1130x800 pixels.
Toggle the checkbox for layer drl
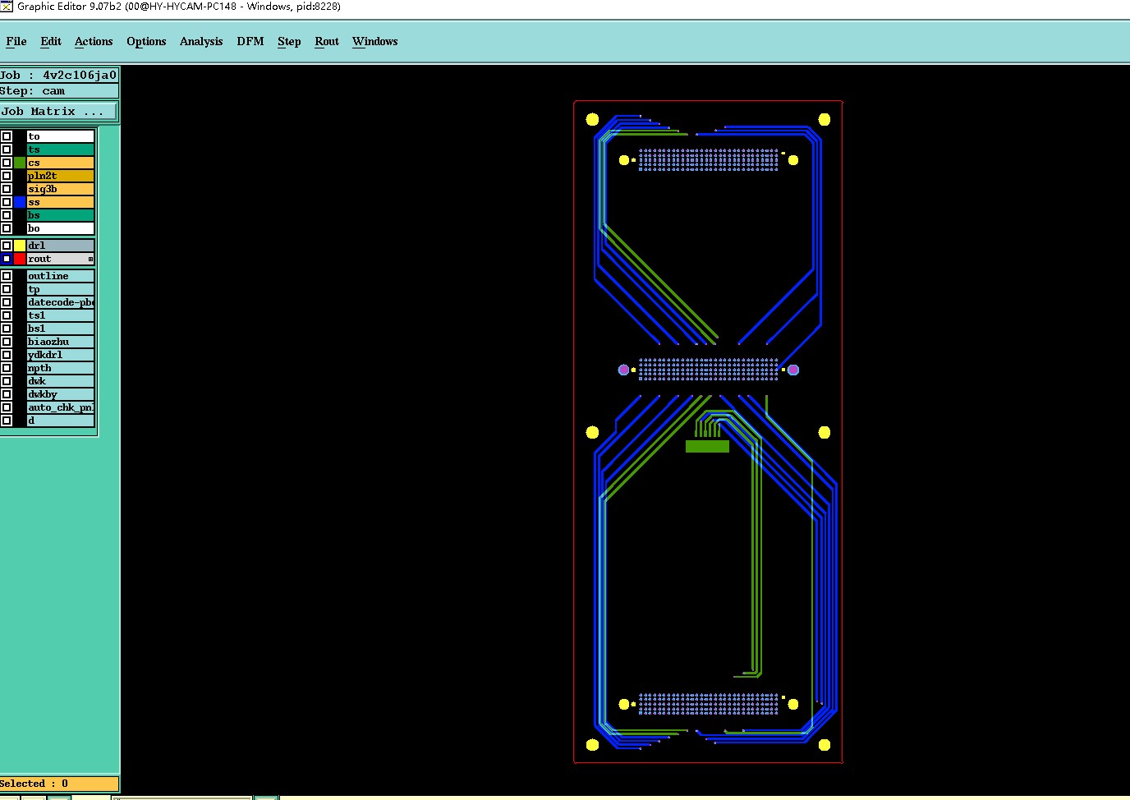click(x=7, y=246)
